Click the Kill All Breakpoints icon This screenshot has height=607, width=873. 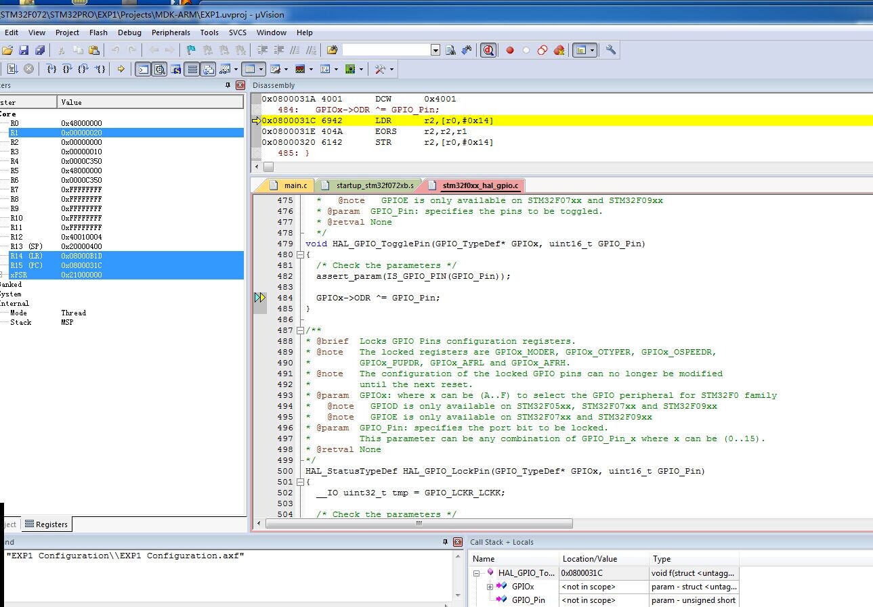pos(559,50)
